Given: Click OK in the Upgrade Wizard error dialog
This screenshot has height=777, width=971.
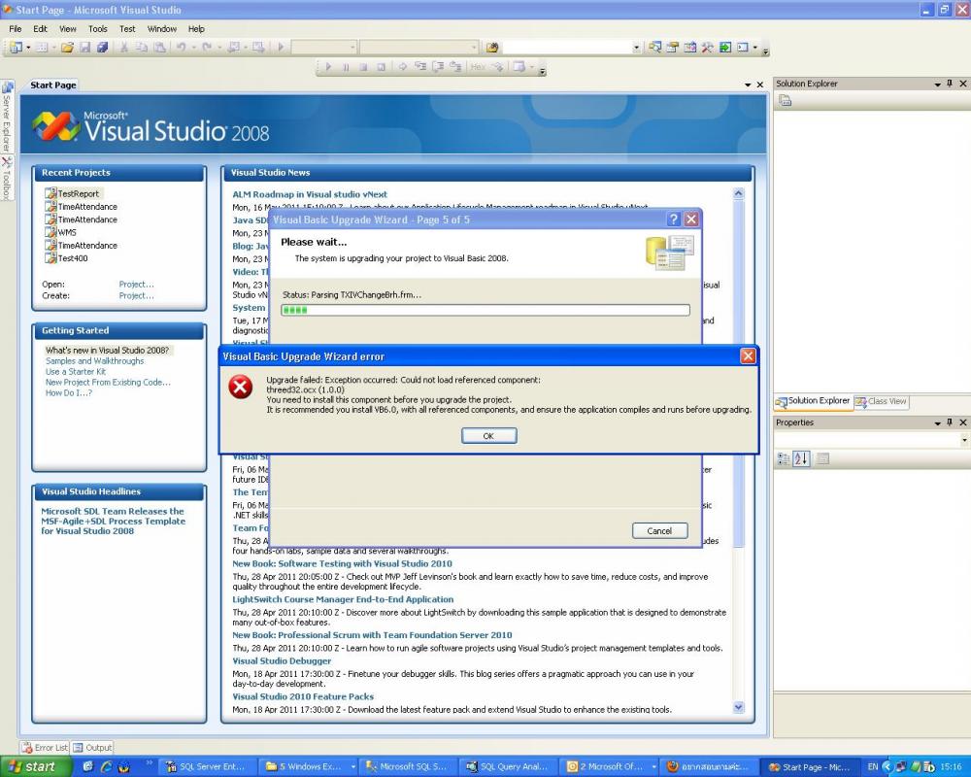Looking at the screenshot, I should [488, 435].
